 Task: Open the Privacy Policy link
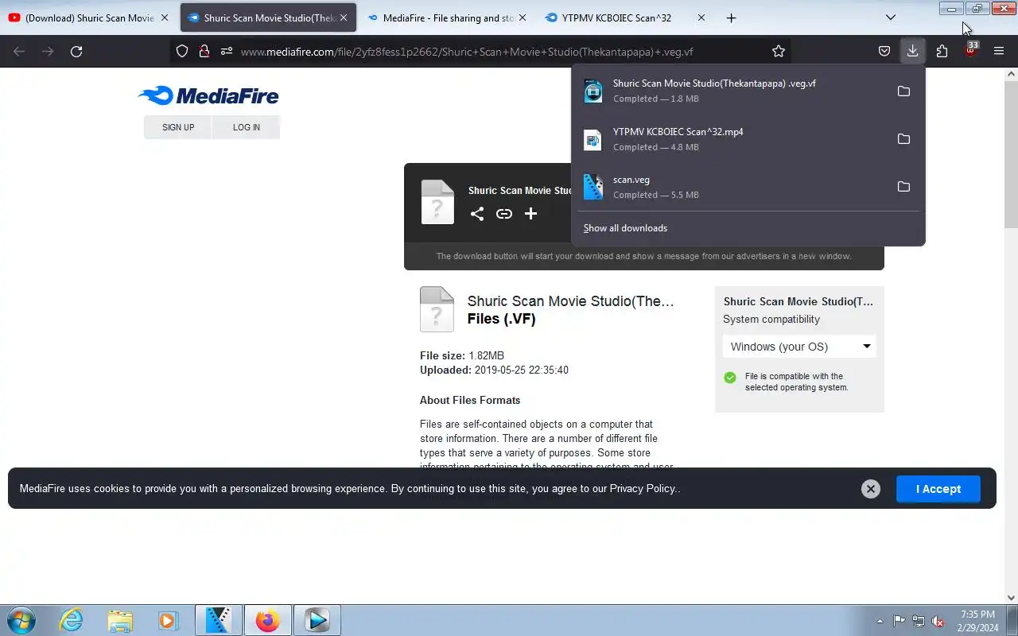click(643, 489)
